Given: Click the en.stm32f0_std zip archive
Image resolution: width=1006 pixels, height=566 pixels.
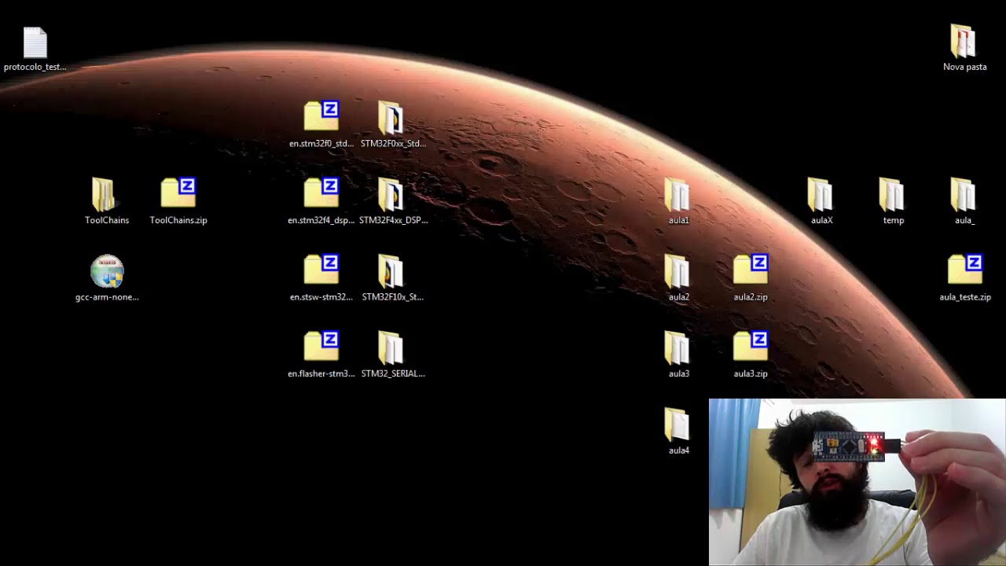Looking at the screenshot, I should (x=321, y=116).
